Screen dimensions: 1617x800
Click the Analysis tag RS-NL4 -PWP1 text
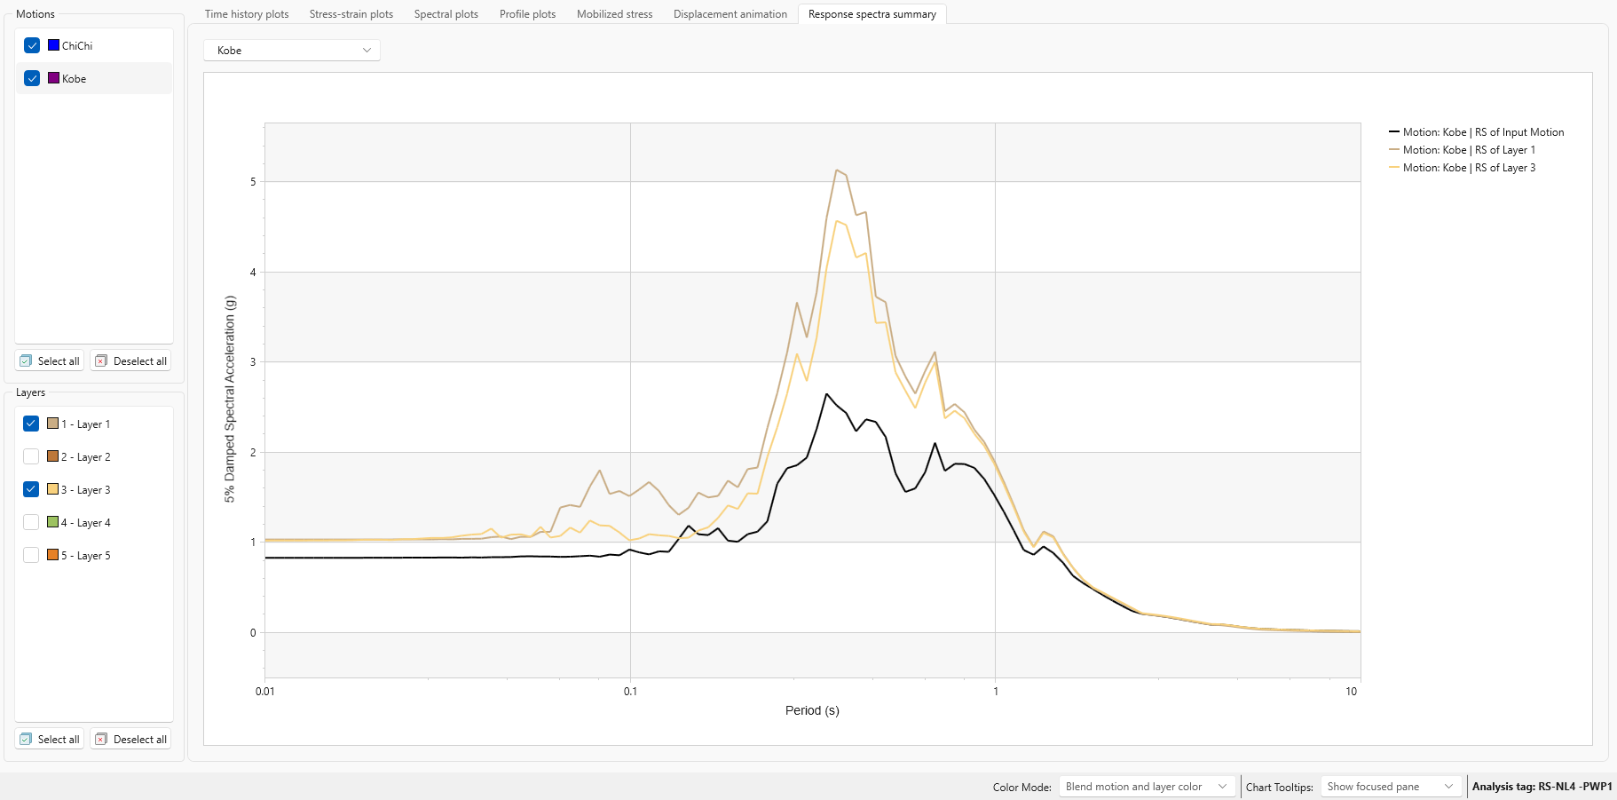coord(1542,787)
